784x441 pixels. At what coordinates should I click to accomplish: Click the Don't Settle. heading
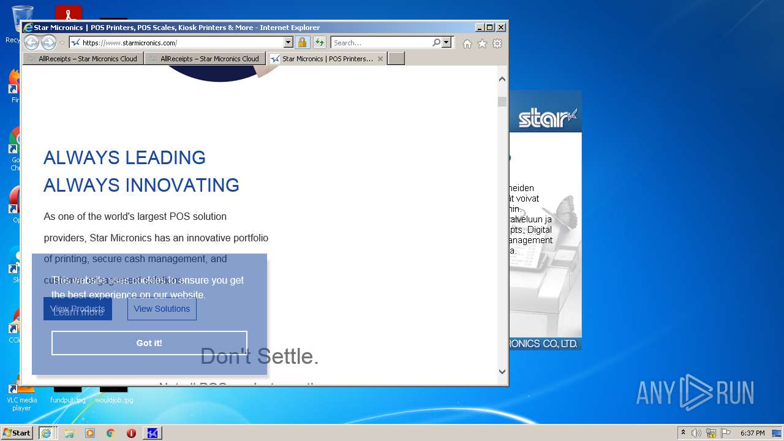pyautogui.click(x=259, y=356)
